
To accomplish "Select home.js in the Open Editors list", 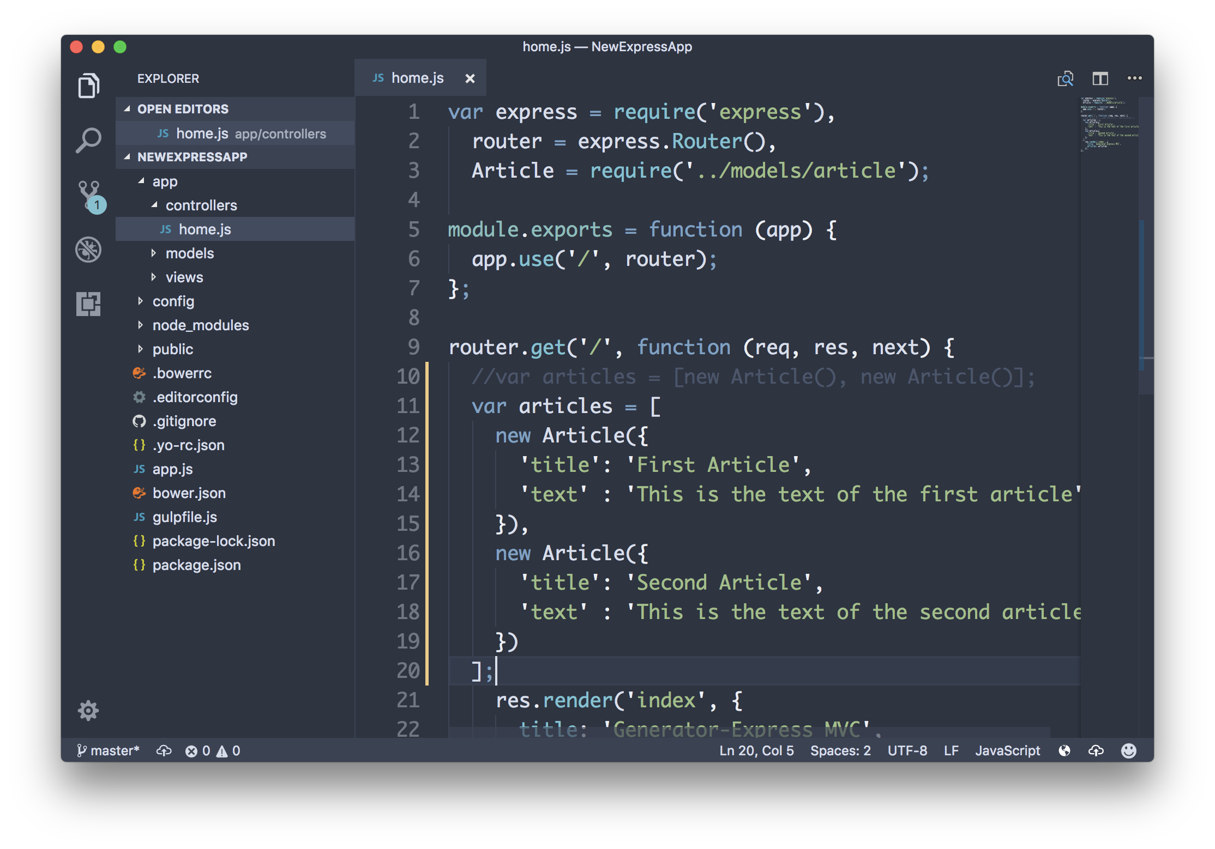I will click(236, 133).
